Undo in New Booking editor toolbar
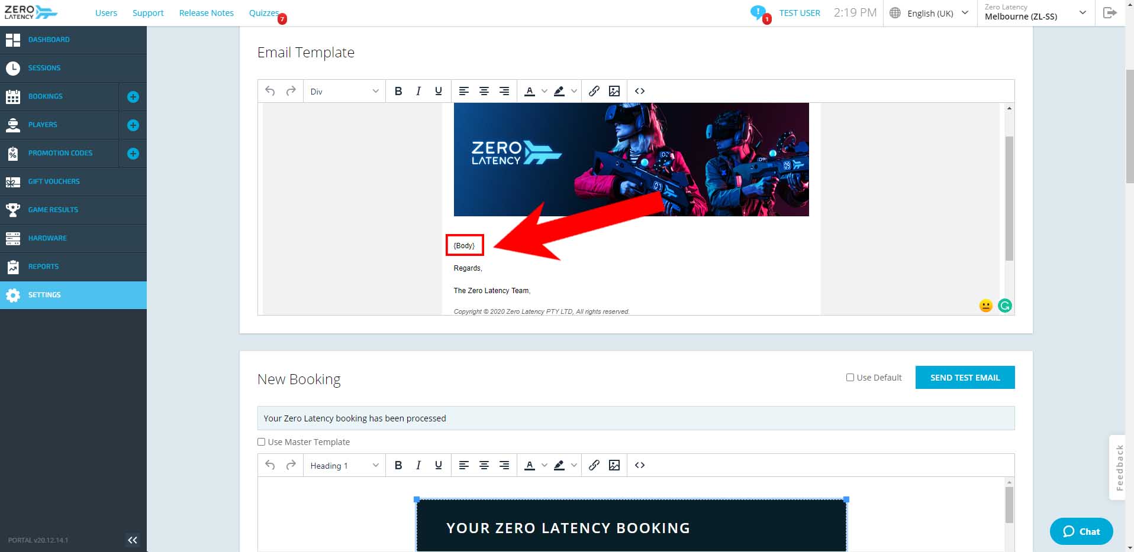Screen dimensions: 1134x552 click(x=270, y=465)
